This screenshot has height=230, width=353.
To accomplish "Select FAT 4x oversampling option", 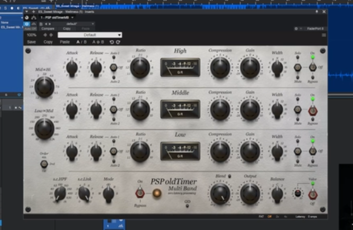I will point(285,216).
